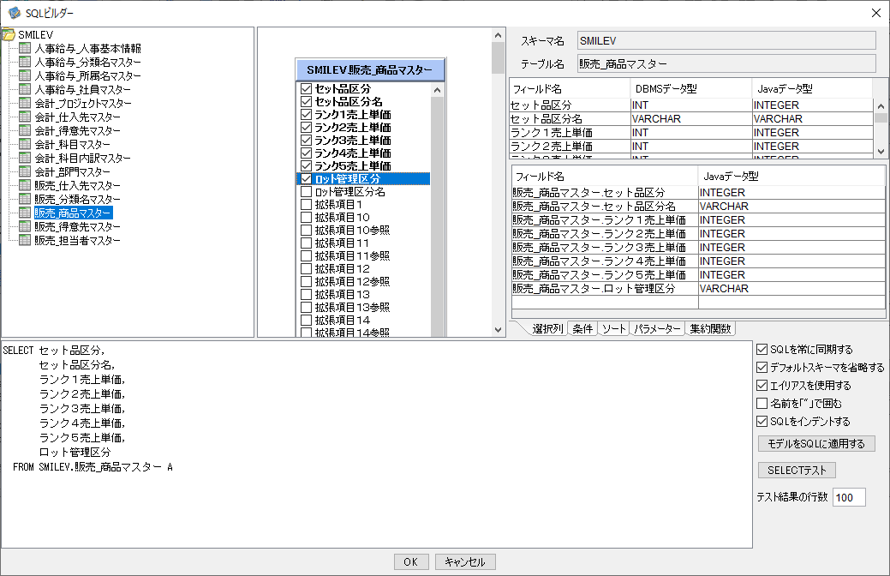The height and width of the screenshot is (576, 890).
Task: Click table icon beside 販売_仕入先マスター
Action: pyautogui.click(x=25, y=185)
